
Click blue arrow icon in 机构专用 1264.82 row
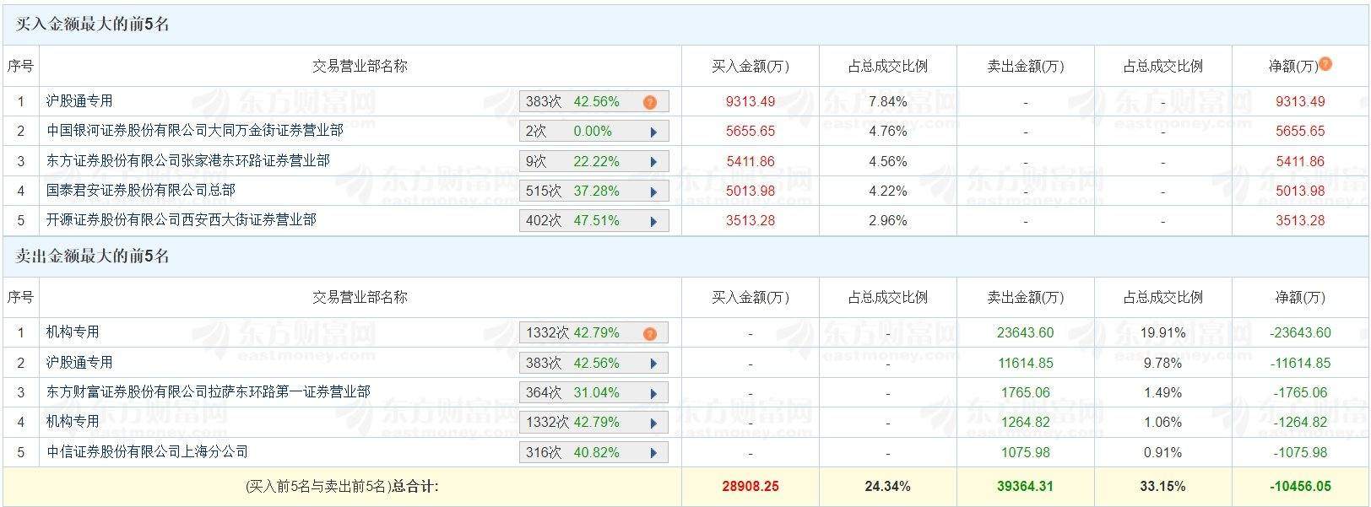(x=653, y=423)
